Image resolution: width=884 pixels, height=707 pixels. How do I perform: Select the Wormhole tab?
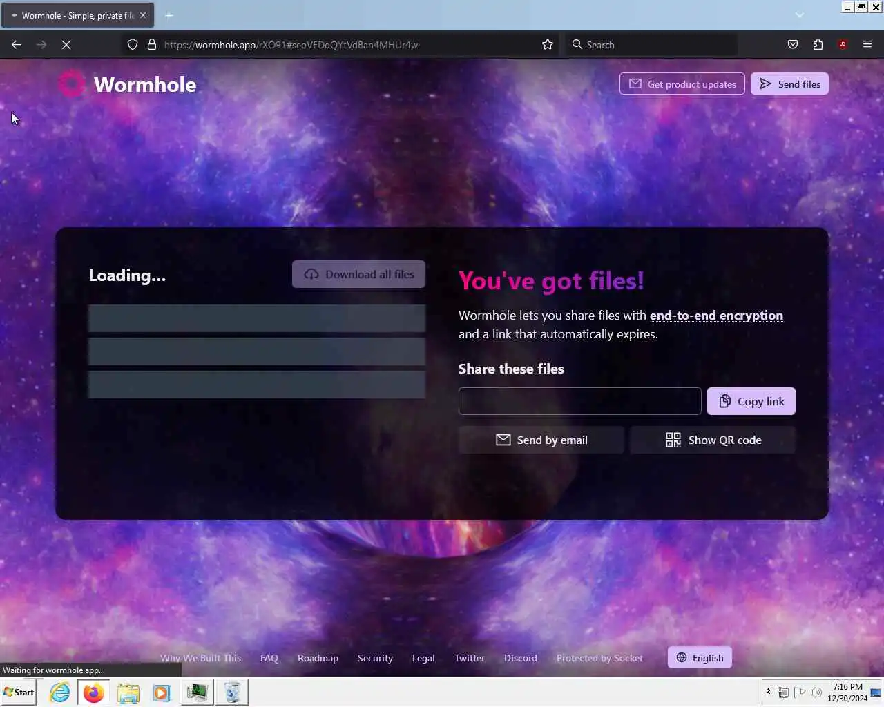coord(77,15)
